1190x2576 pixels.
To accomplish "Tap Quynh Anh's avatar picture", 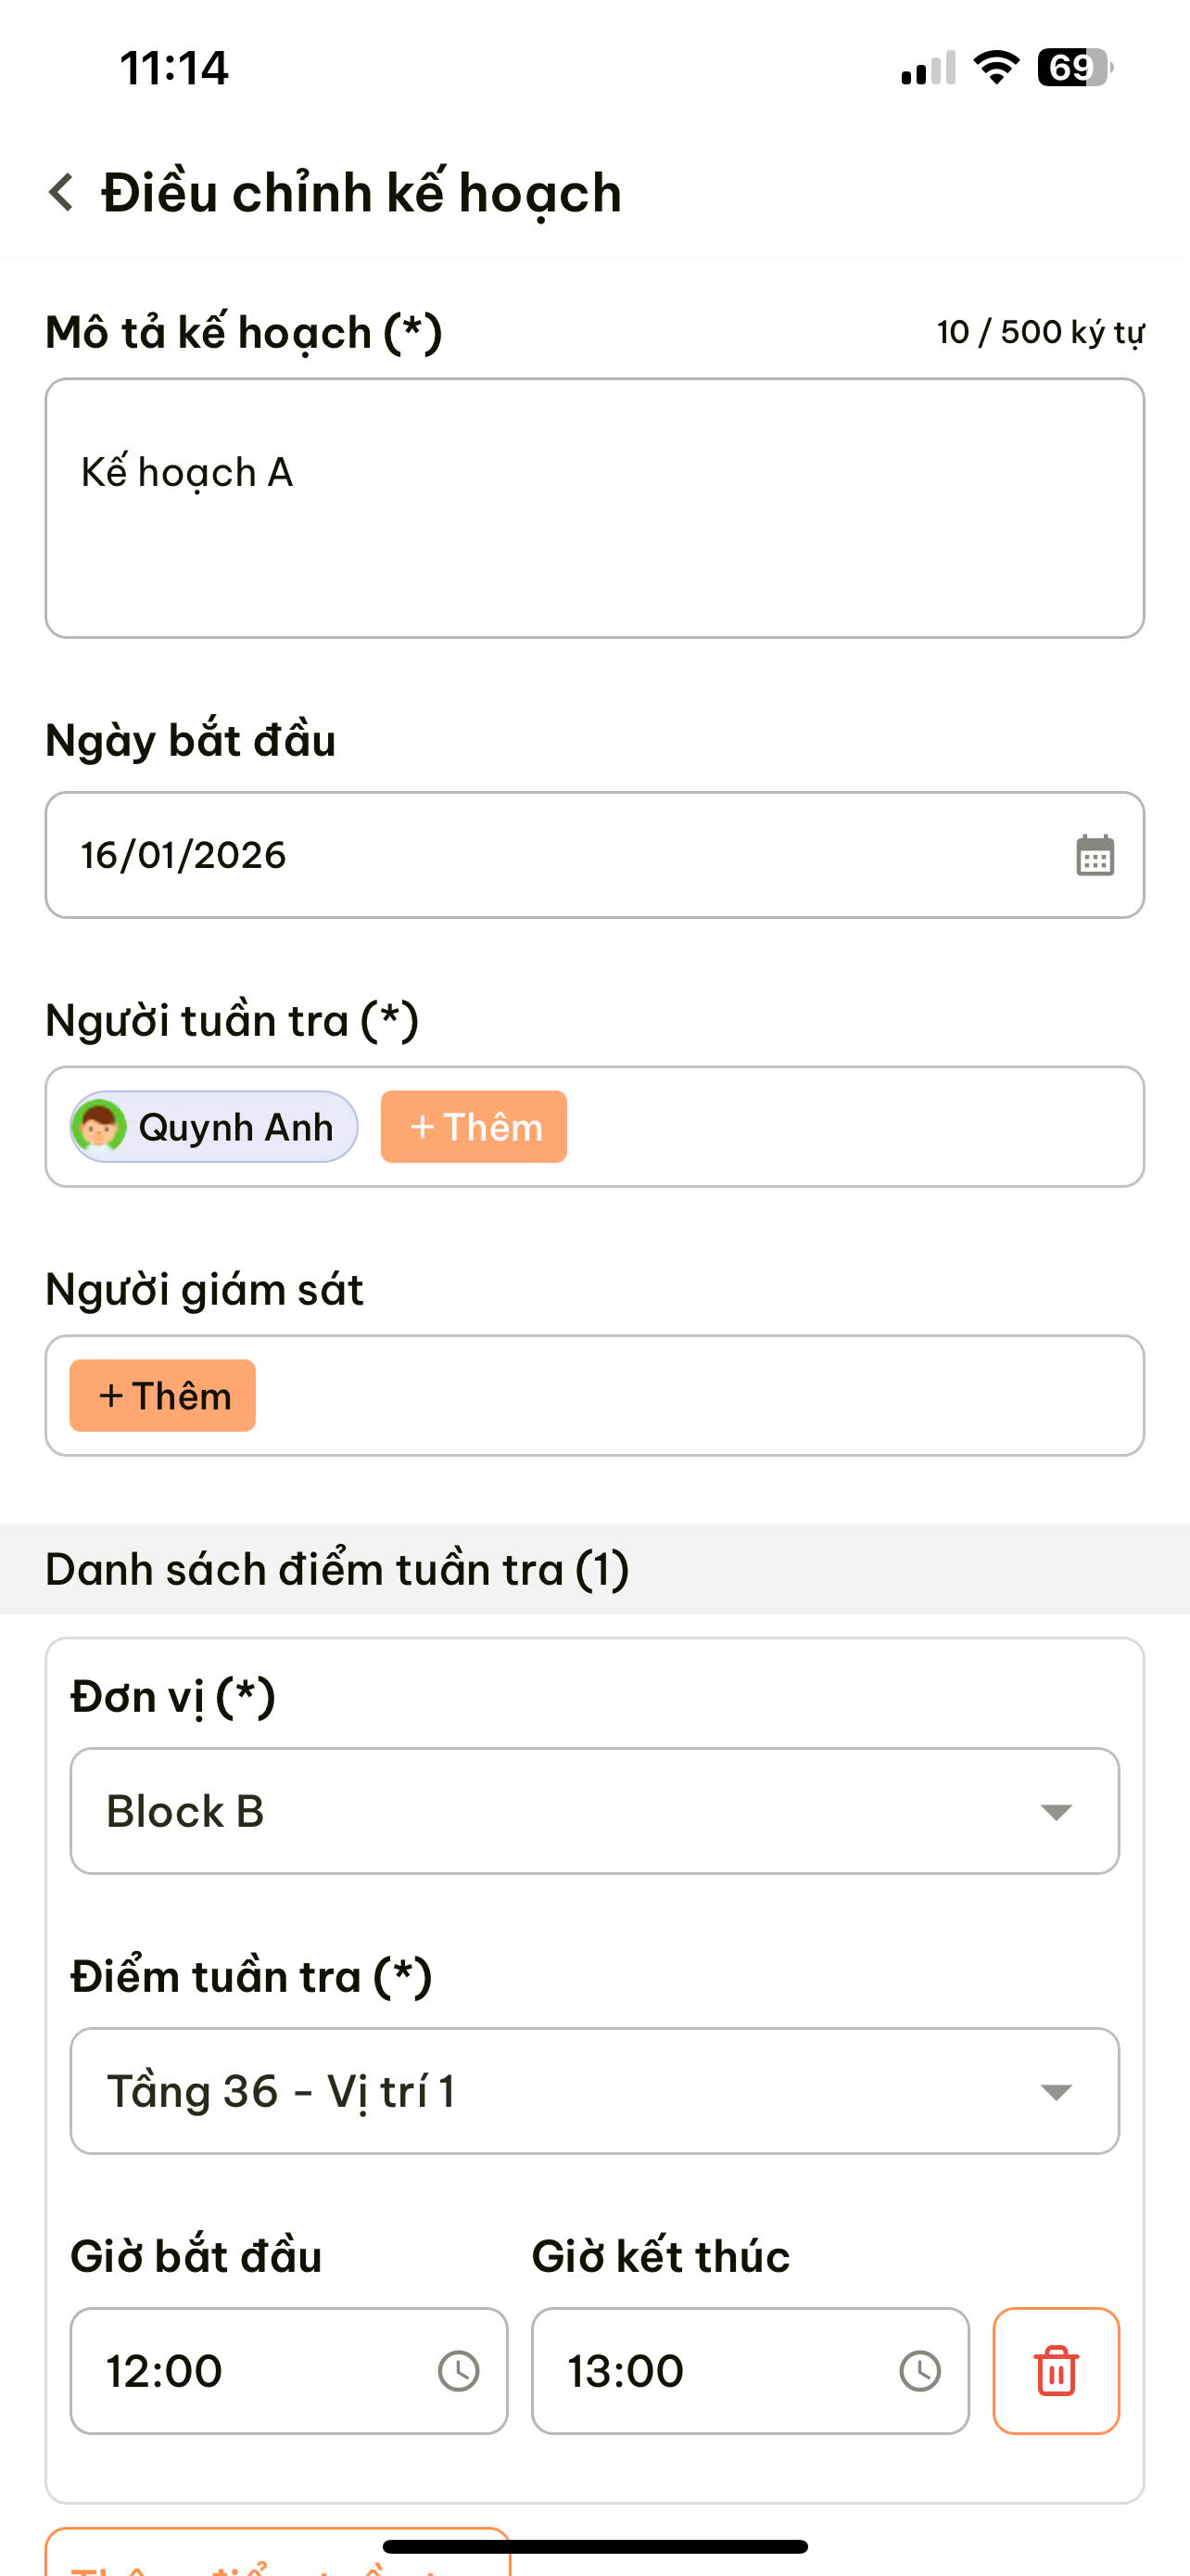I will [x=99, y=1127].
